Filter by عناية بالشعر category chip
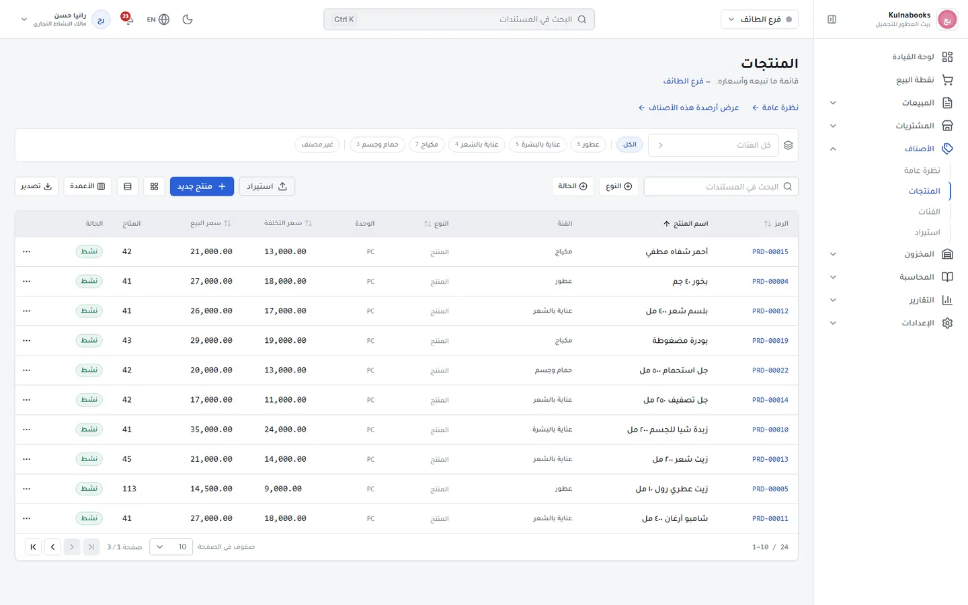The height and width of the screenshot is (605, 968). click(477, 145)
